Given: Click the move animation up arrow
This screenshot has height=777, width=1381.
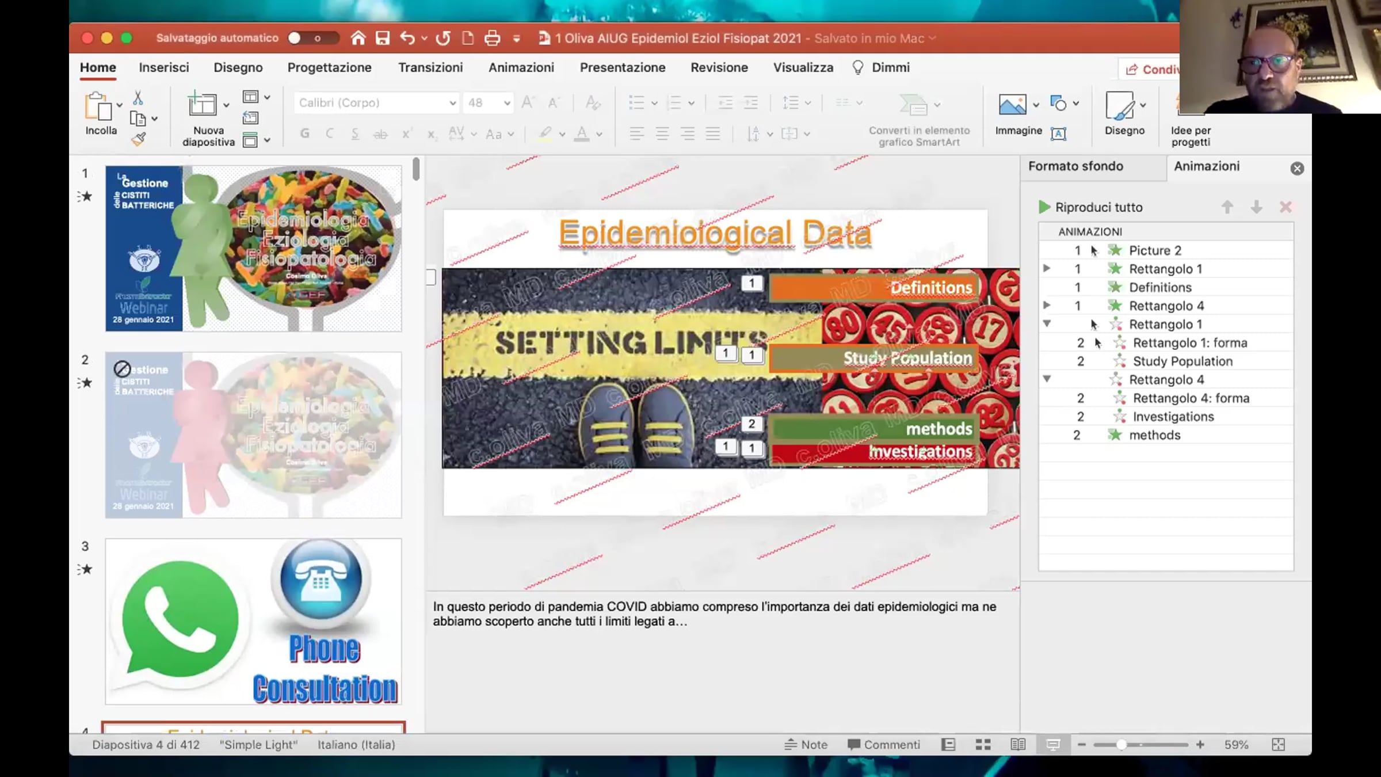Looking at the screenshot, I should (x=1227, y=207).
